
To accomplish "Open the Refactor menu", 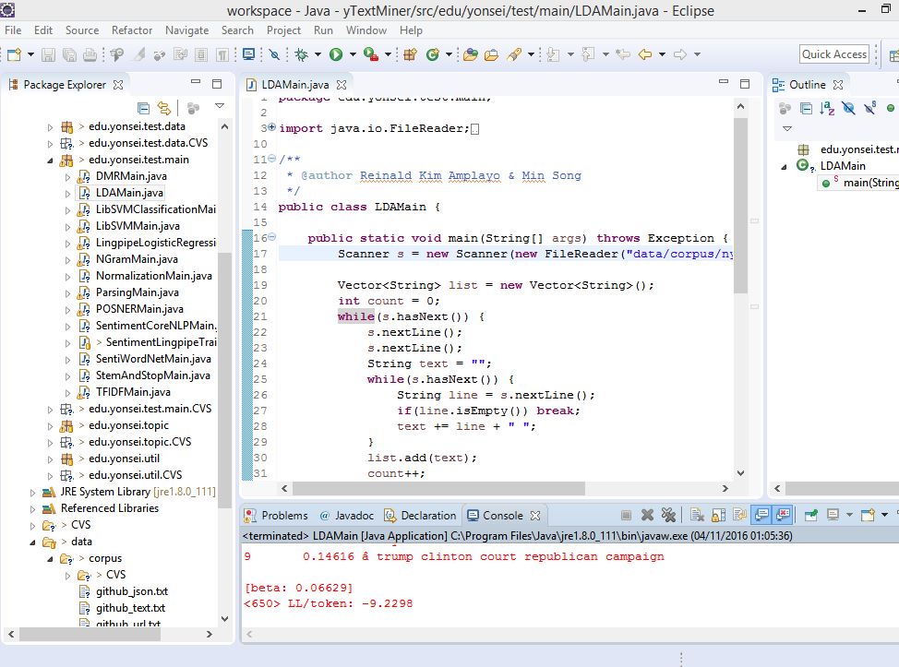I will (x=132, y=30).
